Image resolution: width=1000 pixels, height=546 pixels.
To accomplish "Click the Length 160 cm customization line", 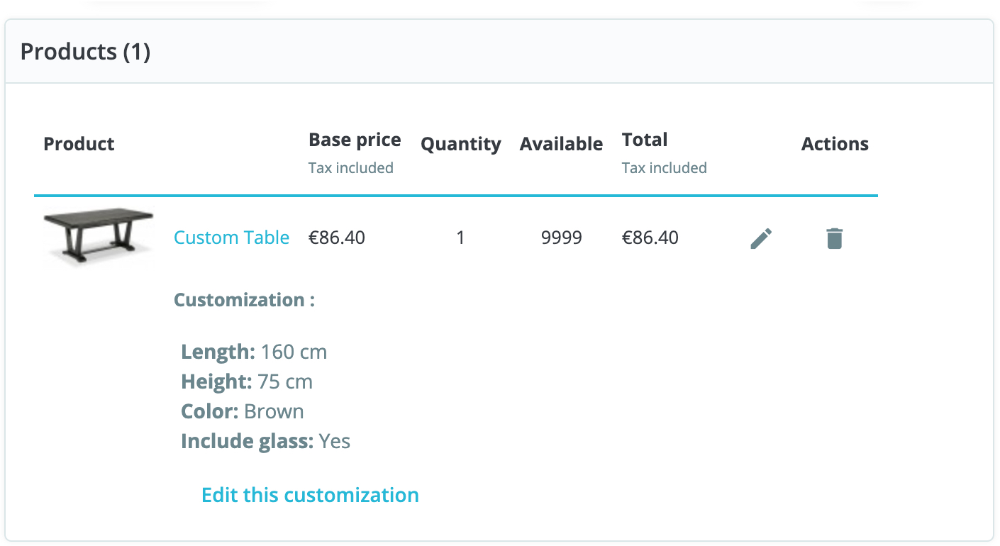I will [x=254, y=352].
